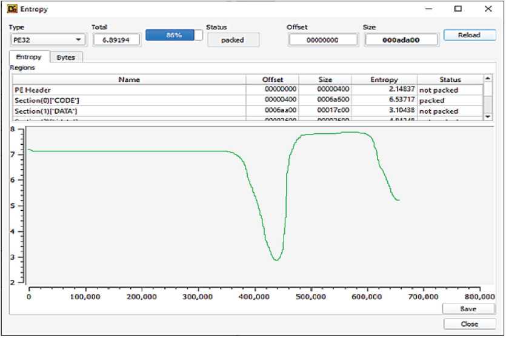The height and width of the screenshot is (338, 506).
Task: Maximize the Entropy window
Action: pos(458,9)
